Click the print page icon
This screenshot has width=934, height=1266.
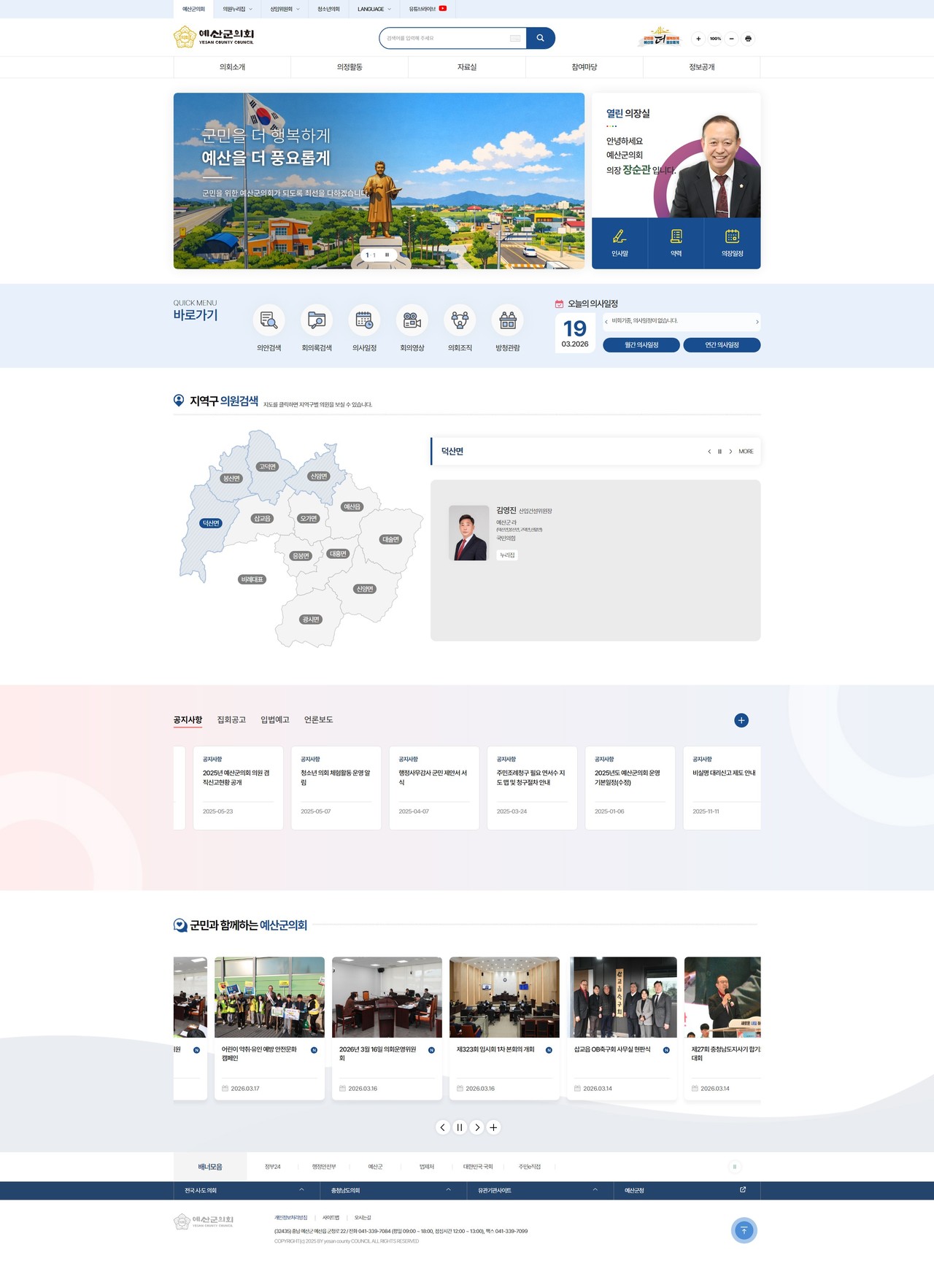pyautogui.click(x=748, y=39)
